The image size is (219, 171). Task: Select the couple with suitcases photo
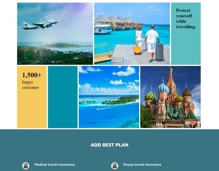132,34
